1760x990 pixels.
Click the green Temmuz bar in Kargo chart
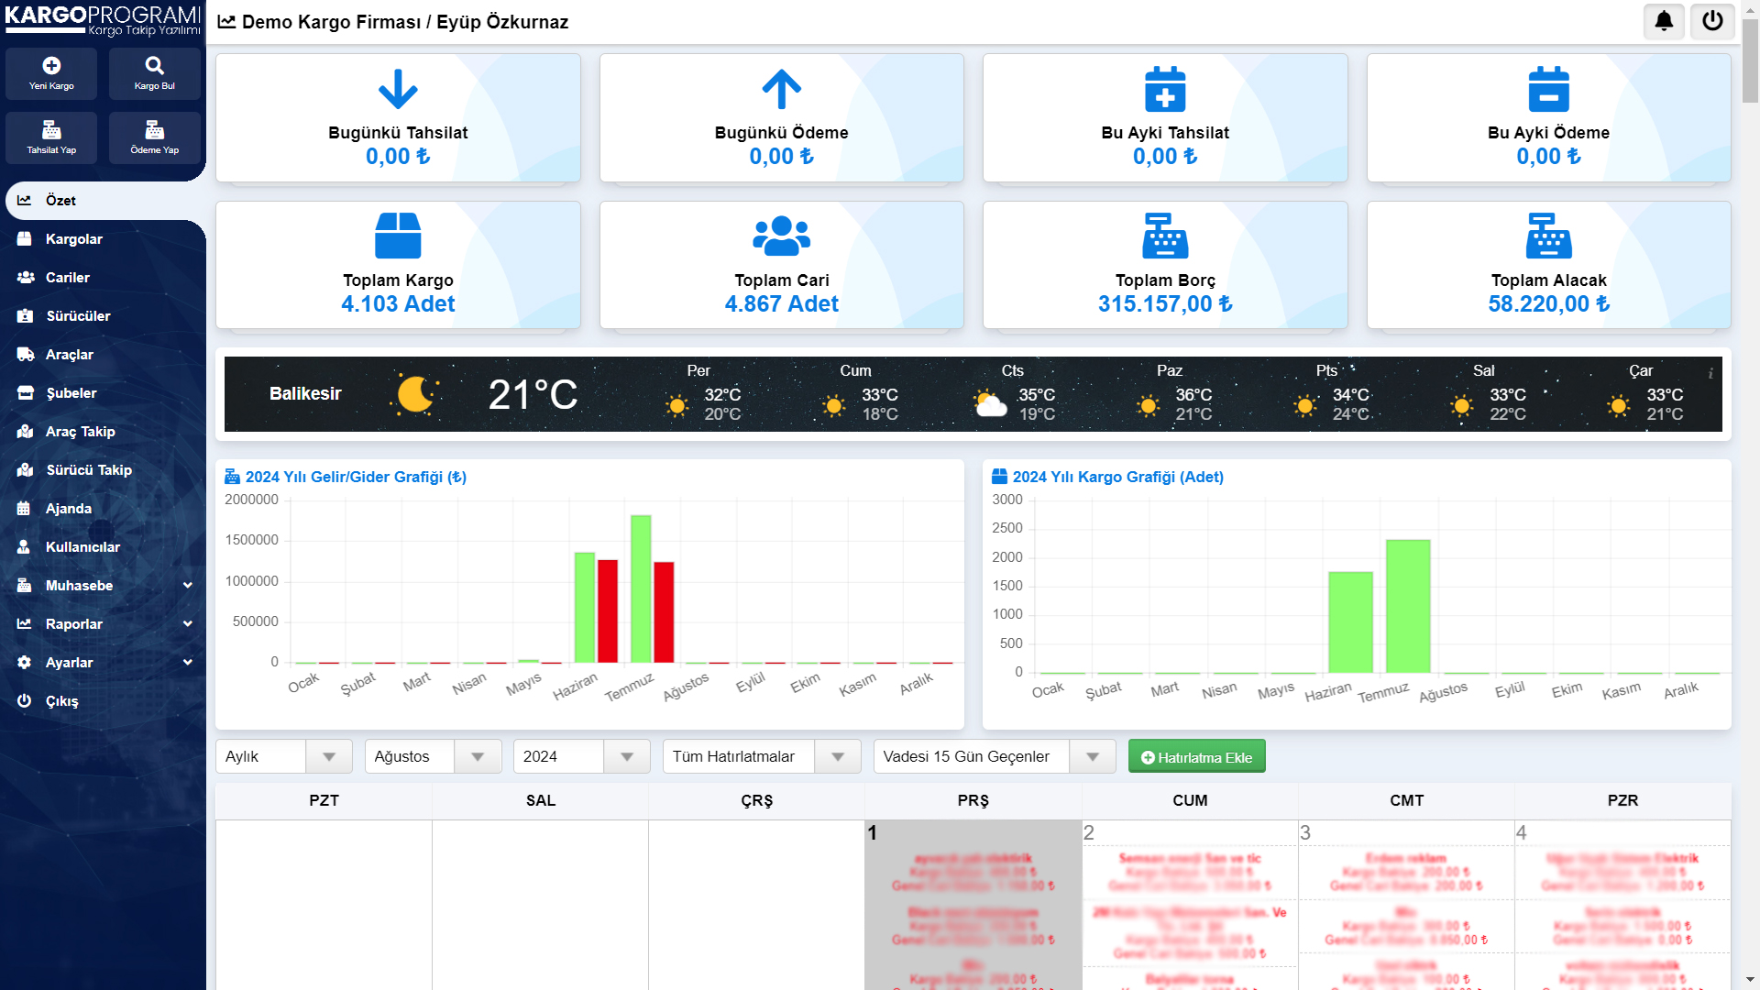tap(1408, 606)
